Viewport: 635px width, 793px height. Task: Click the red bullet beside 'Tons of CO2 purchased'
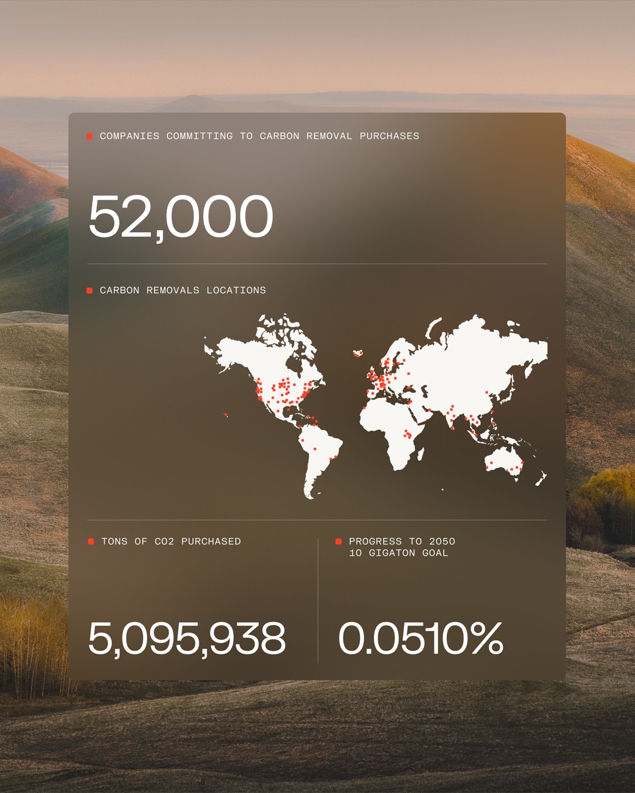[x=91, y=542]
